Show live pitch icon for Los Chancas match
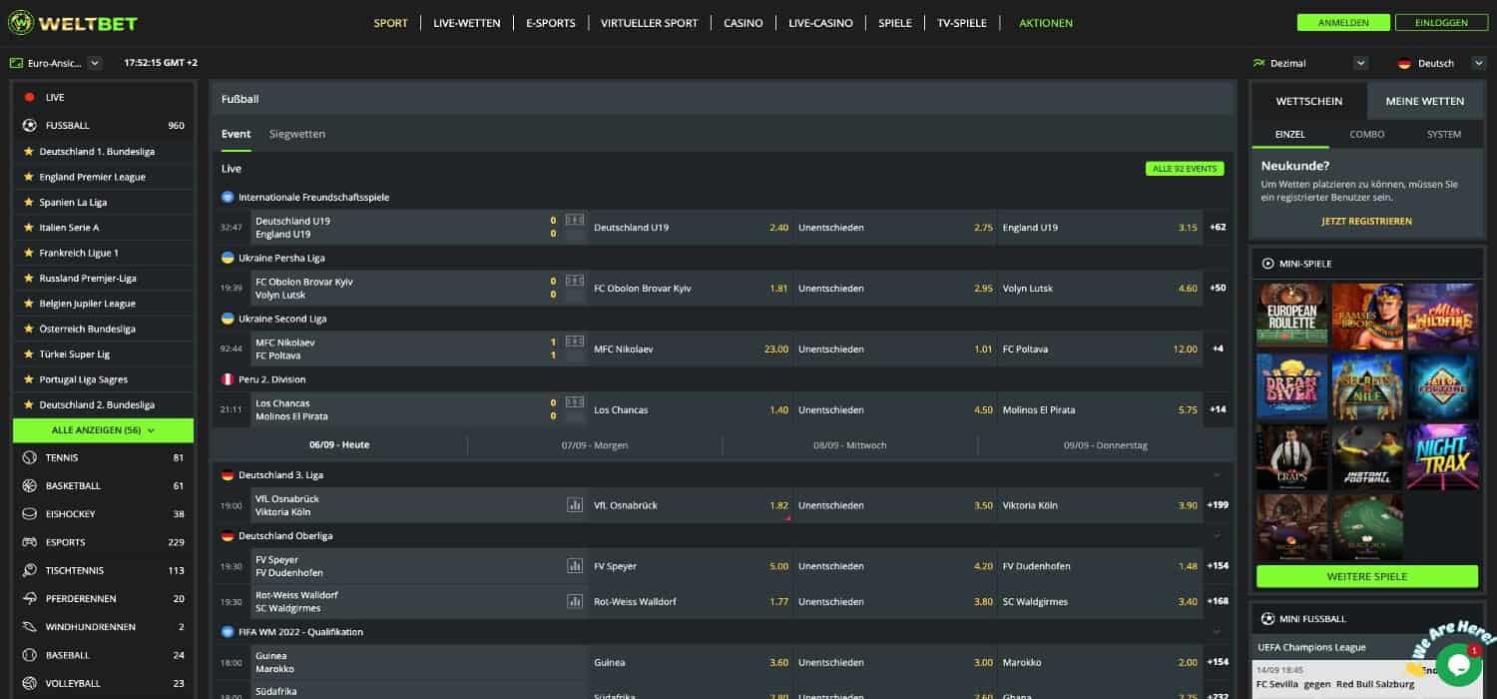Image resolution: width=1497 pixels, height=699 pixels. pos(575,402)
